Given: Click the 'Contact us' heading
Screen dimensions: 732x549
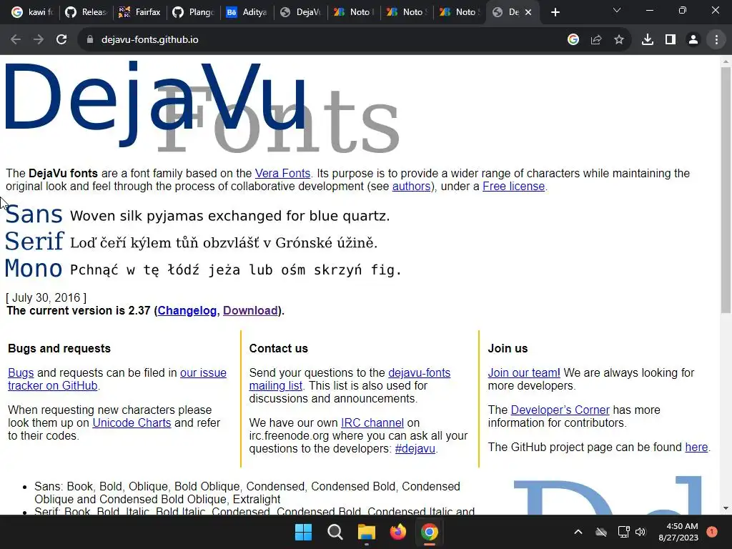Looking at the screenshot, I should 279,348.
